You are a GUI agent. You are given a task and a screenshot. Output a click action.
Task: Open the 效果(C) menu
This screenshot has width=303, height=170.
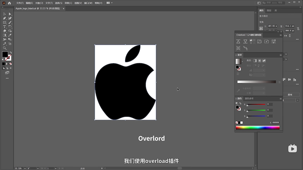point(68,3)
